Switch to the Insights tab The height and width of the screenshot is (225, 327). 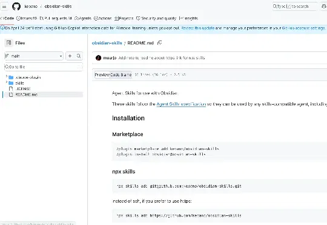[188, 18]
